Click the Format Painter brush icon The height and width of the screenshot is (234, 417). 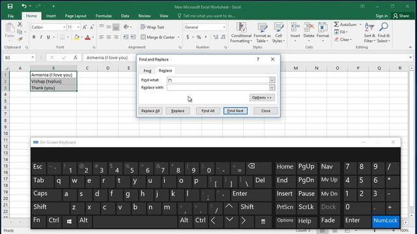20,39
